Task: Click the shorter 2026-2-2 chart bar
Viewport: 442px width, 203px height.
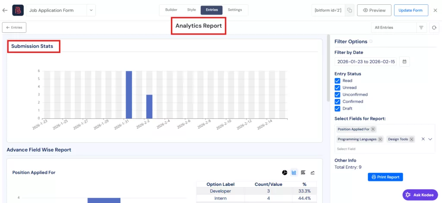Action: pos(149,107)
